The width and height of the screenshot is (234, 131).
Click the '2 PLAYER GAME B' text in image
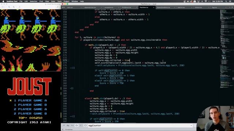[x=30, y=114]
